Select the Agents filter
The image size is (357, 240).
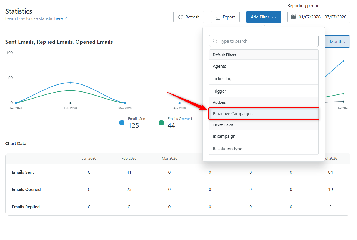(x=264, y=66)
